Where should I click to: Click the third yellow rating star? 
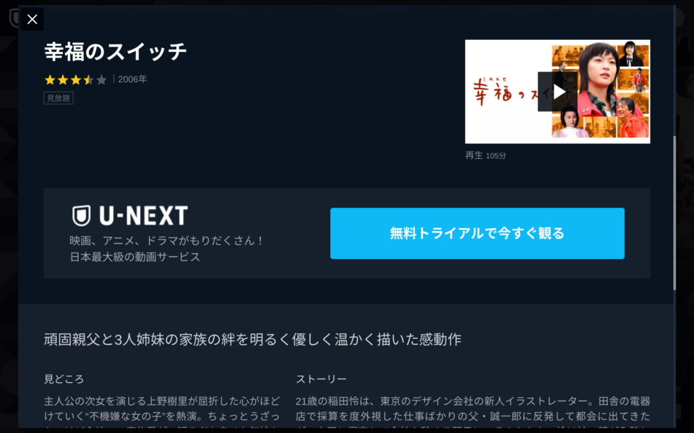click(76, 80)
